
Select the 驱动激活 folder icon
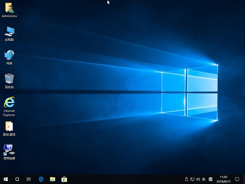(x=9, y=127)
